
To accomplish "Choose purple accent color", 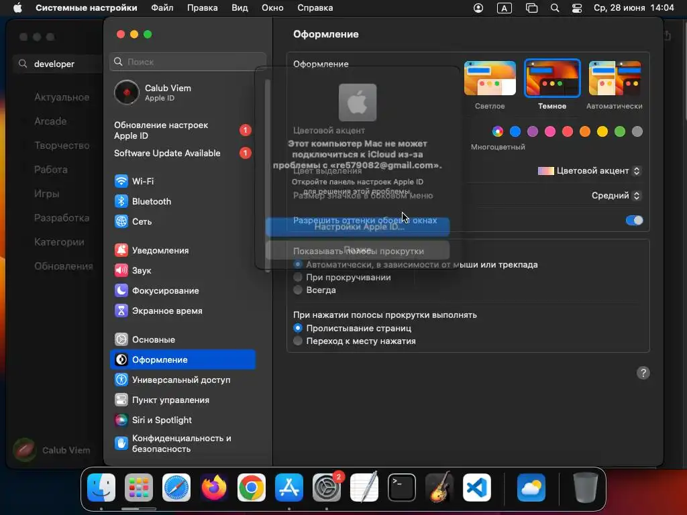I will pos(533,131).
